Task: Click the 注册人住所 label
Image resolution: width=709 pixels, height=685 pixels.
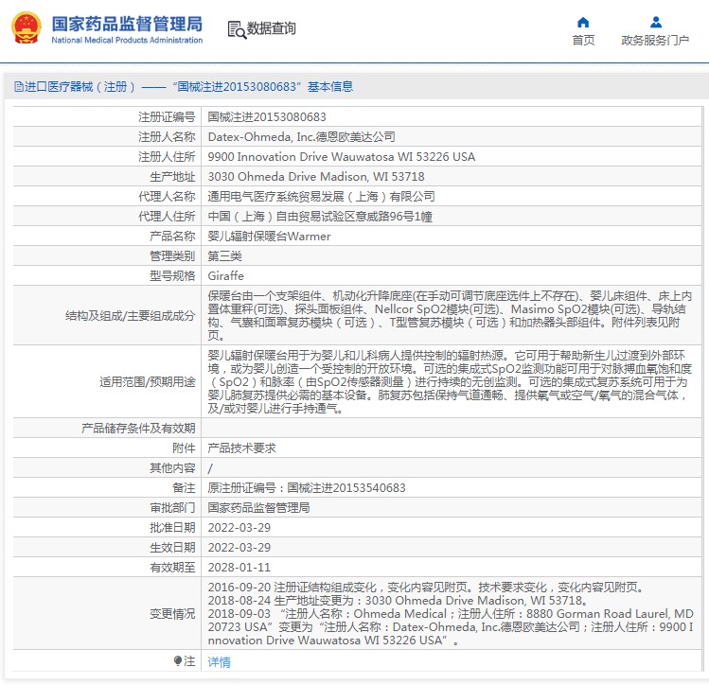Action: [167, 157]
